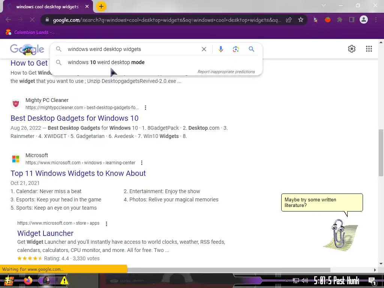
Task: Open the Extensions puzzle menu
Action: pos(339,20)
